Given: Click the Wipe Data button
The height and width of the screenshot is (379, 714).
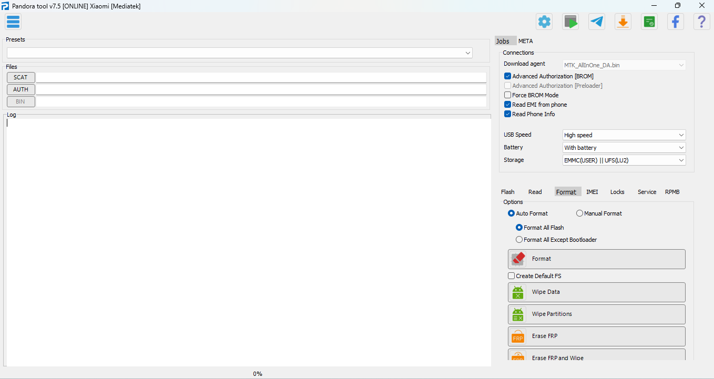Looking at the screenshot, I should pyautogui.click(x=597, y=292).
